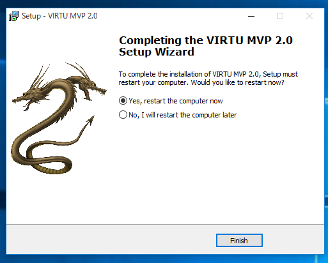This screenshot has width=328, height=263.
Task: Minimize the VIRTU MVP setup window
Action: (x=251, y=16)
